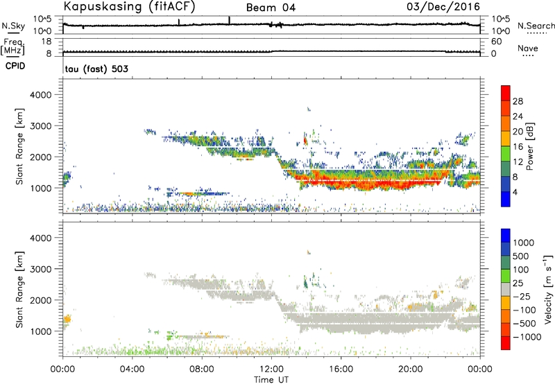
Task: Click the '16:00' time axis tick label
Action: [x=341, y=369]
